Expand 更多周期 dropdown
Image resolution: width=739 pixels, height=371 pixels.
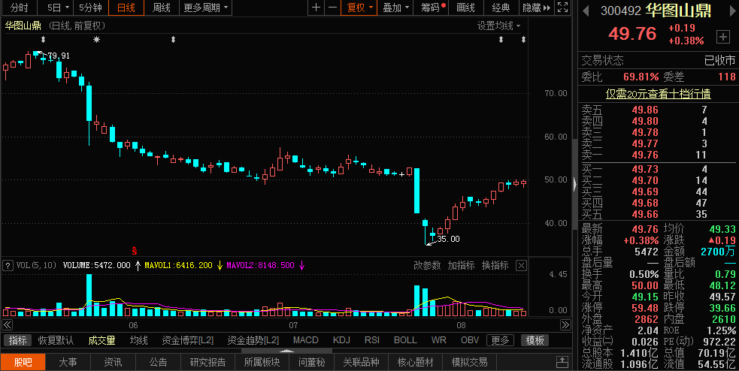205,8
